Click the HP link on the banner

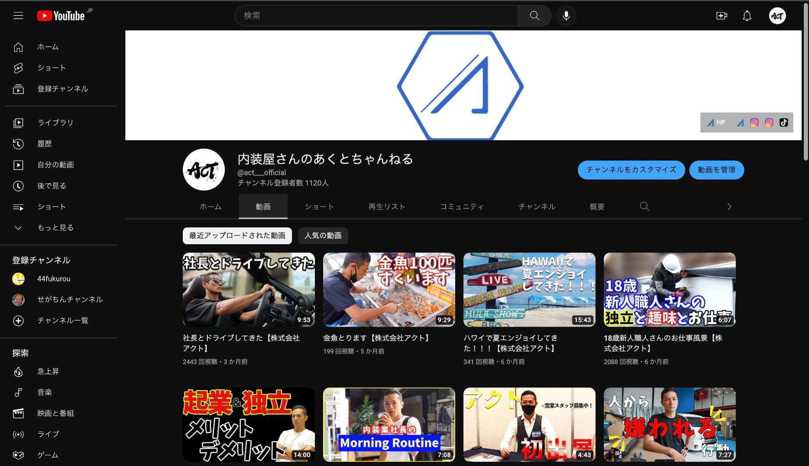[x=716, y=123]
